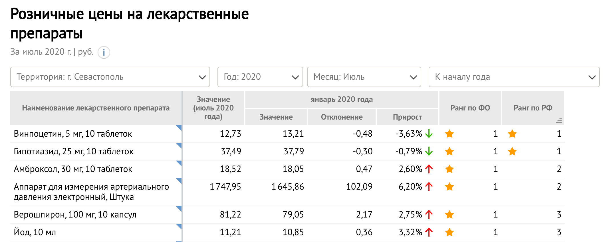Click the blue corner marker of Амброксол row
The height and width of the screenshot is (242, 605).
tap(179, 163)
